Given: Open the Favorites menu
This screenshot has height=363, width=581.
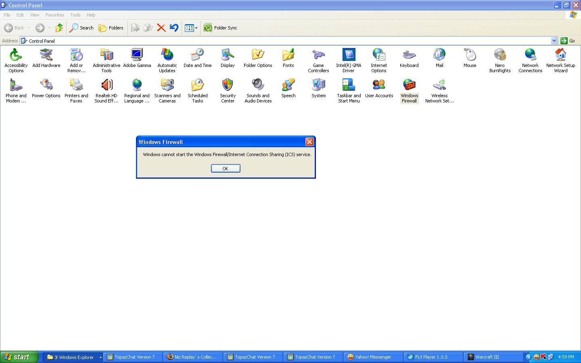Looking at the screenshot, I should click(x=54, y=15).
